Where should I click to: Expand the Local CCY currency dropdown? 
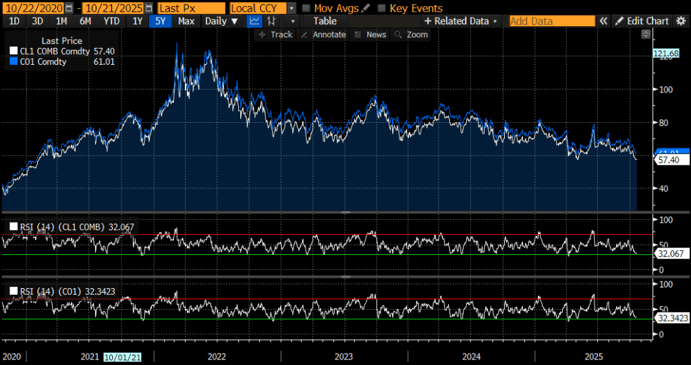[x=291, y=8]
